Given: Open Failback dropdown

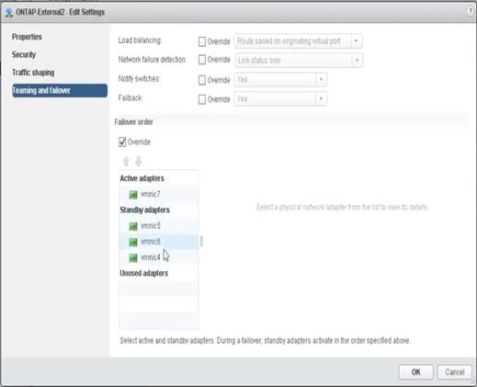Looking at the screenshot, I should pyautogui.click(x=280, y=99).
